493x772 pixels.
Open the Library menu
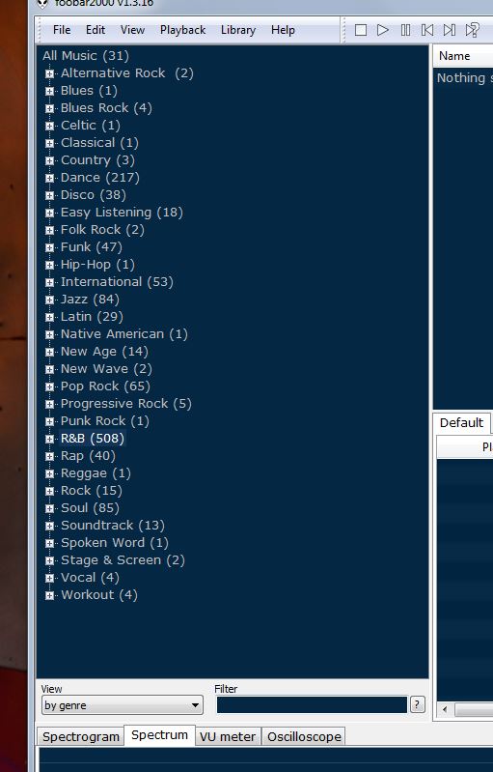238,30
